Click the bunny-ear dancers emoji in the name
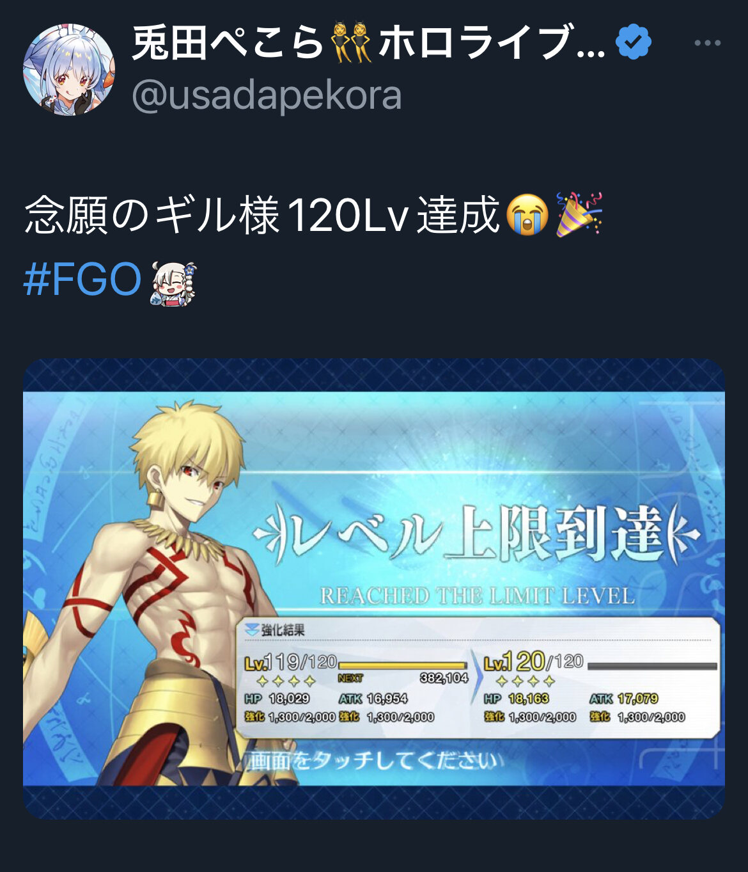Image resolution: width=748 pixels, height=872 pixels. point(352,43)
